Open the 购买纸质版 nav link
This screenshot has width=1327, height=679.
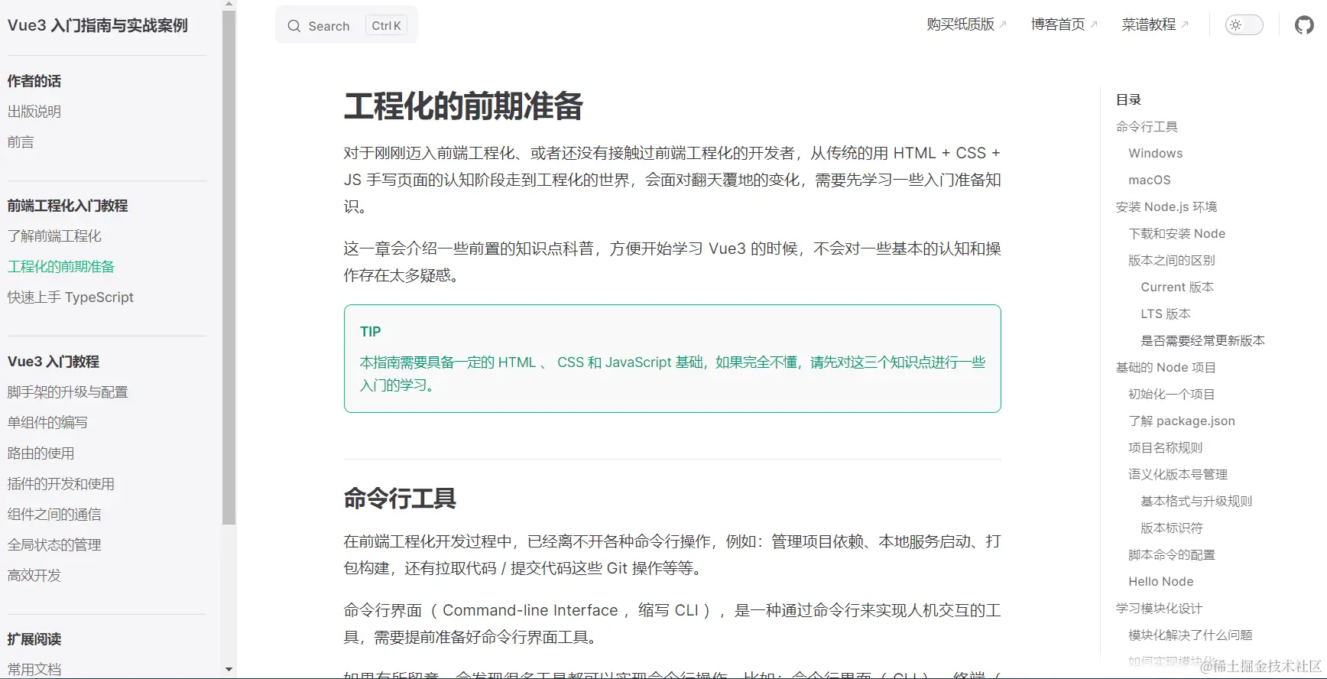(960, 24)
